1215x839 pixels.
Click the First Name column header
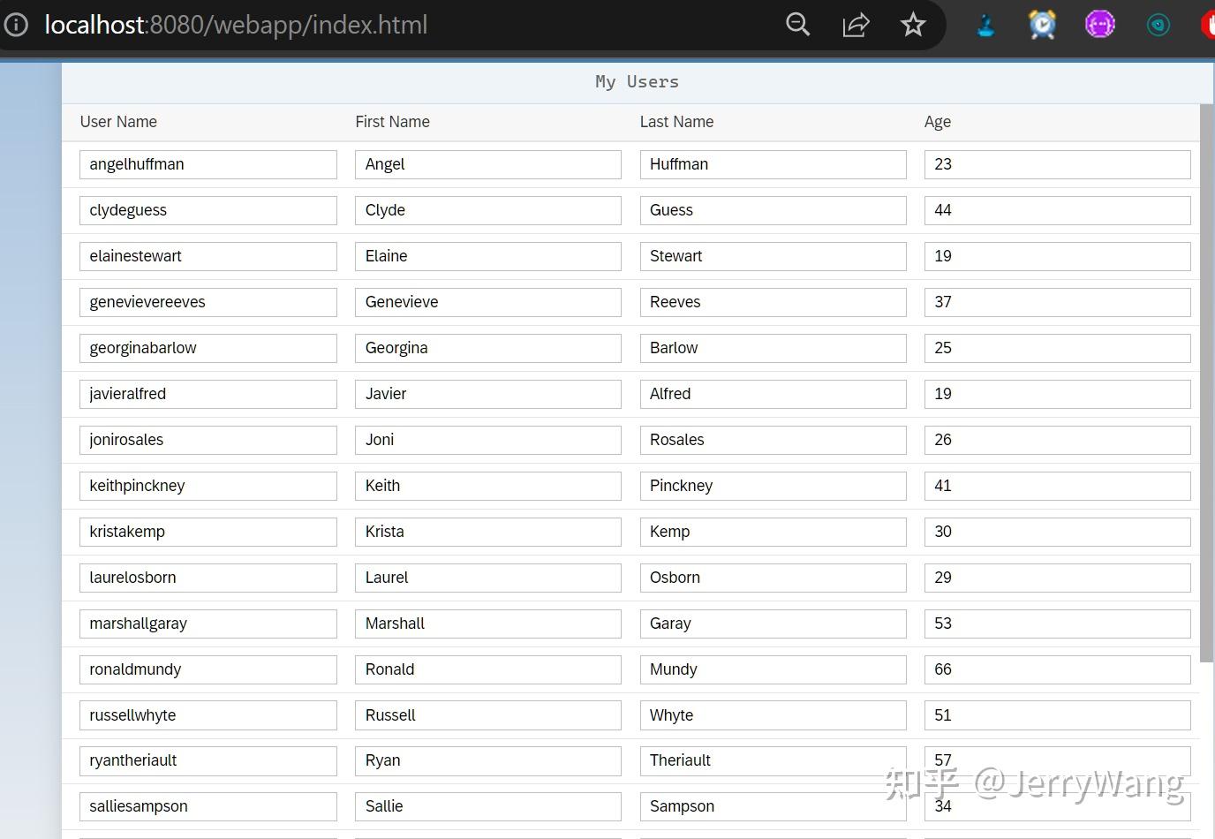(392, 122)
